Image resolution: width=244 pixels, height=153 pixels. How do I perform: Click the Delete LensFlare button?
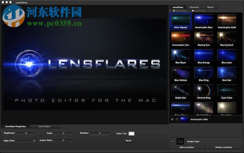[x=224, y=147]
